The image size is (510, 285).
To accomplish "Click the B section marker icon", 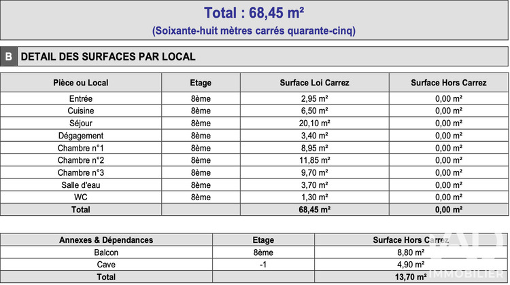I will pos(9,56).
